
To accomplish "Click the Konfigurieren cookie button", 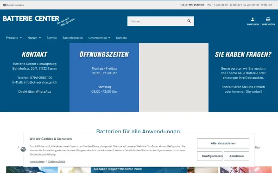I will 209,156.
